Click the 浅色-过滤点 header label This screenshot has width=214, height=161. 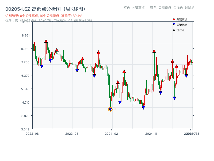184,8
